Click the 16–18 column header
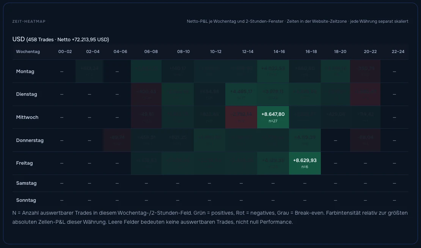This screenshot has height=248, width=421. (311, 51)
